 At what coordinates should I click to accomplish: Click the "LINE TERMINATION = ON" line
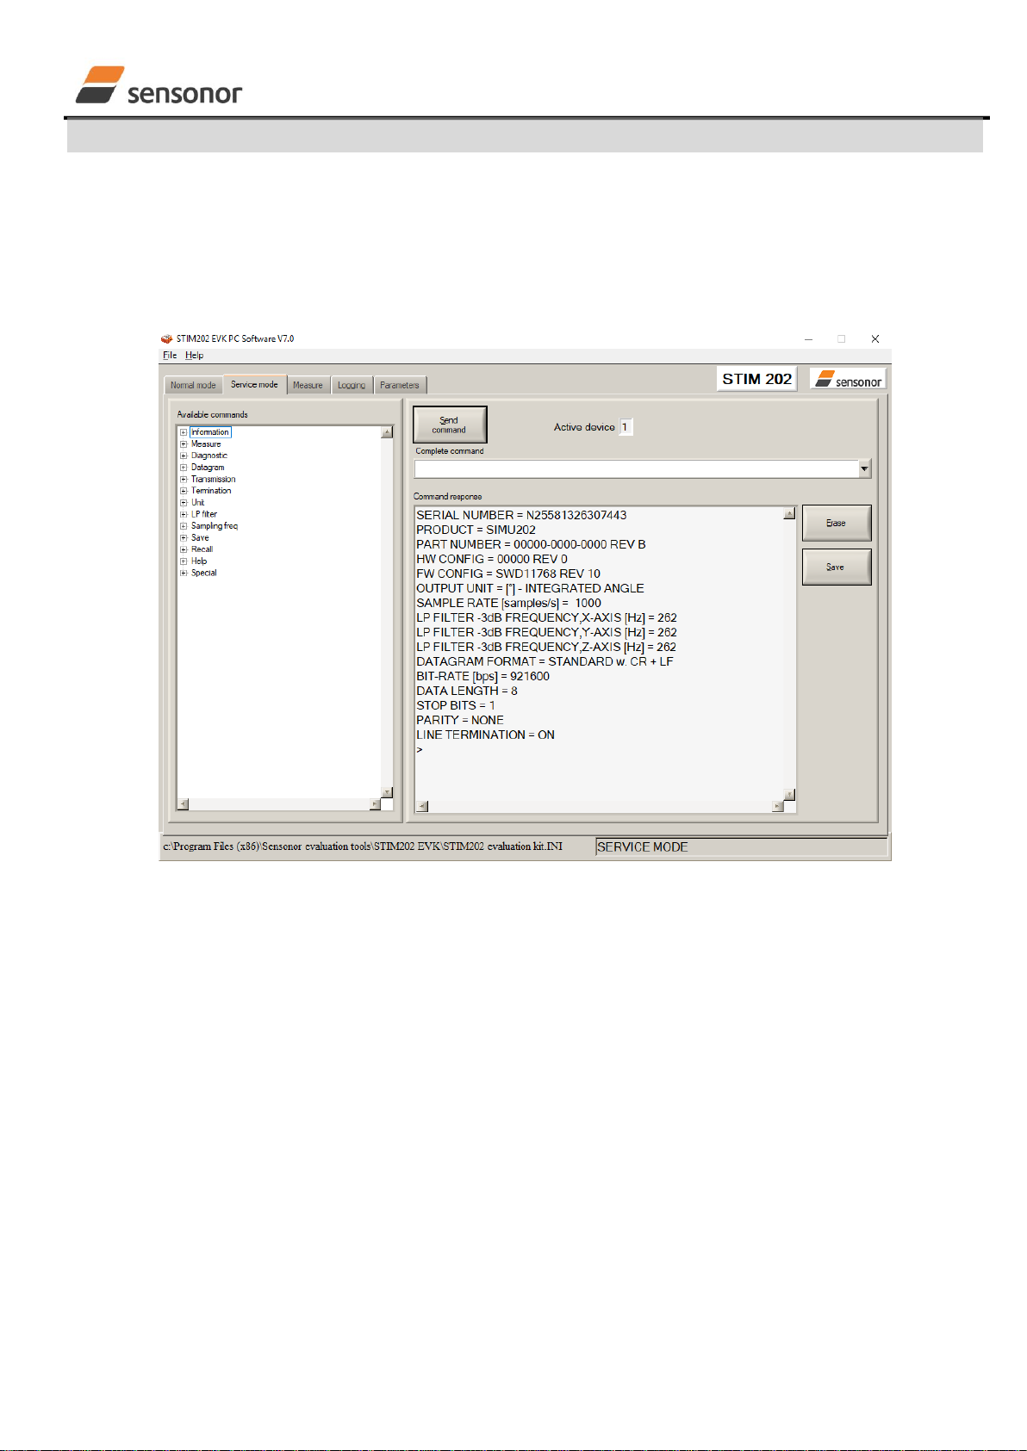tap(485, 735)
